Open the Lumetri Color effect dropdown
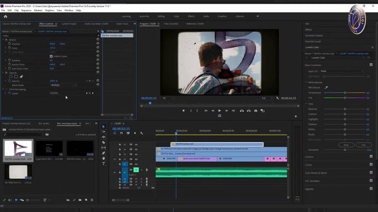 pos(337,58)
